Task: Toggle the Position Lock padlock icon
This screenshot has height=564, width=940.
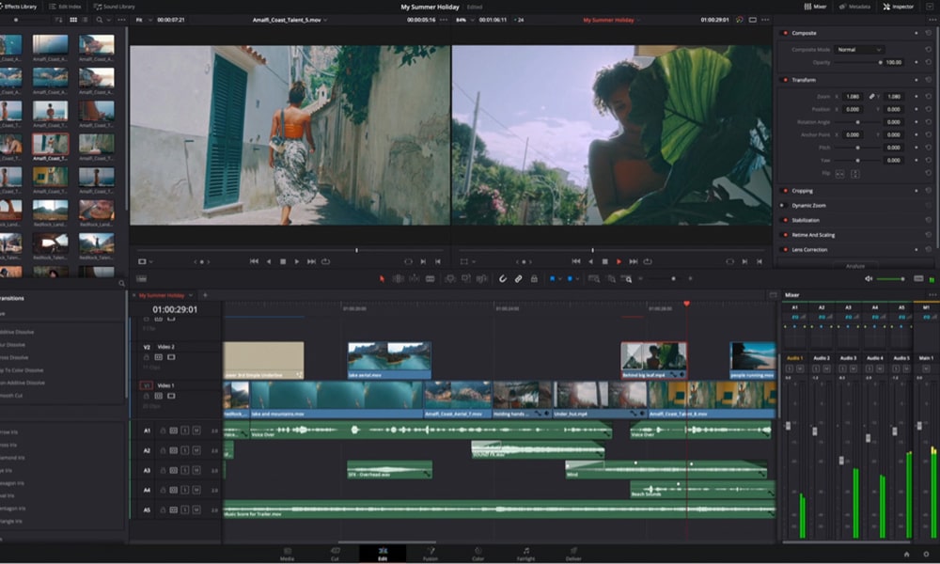Action: pyautogui.click(x=534, y=278)
